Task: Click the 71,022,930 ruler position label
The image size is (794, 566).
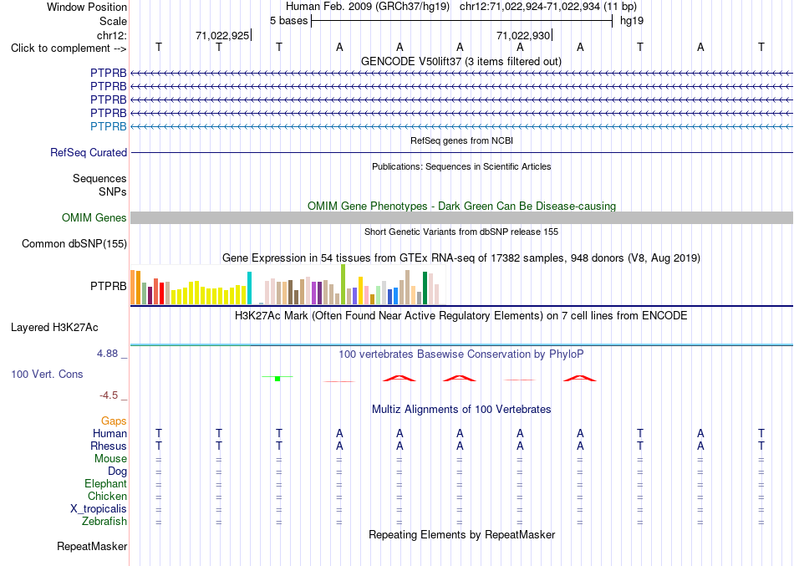Action: [x=523, y=35]
